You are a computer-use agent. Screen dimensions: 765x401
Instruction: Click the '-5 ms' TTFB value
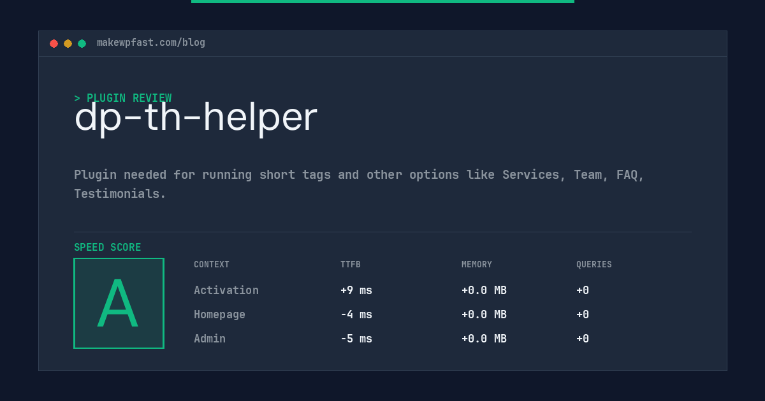pos(356,339)
